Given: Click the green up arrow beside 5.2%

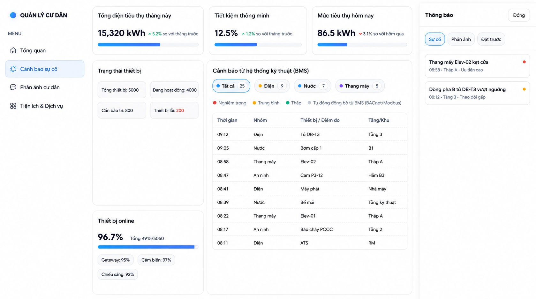Looking at the screenshot, I should coord(150,34).
